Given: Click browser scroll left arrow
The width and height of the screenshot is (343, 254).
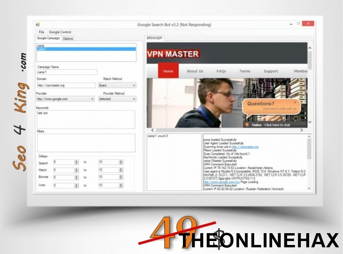Looking at the screenshot, I should click(x=152, y=130).
